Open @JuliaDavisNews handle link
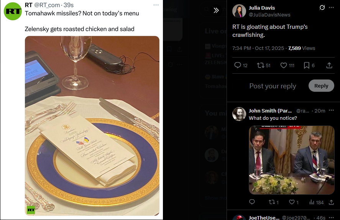Viewport: 340px width, 220px height. click(x=269, y=15)
